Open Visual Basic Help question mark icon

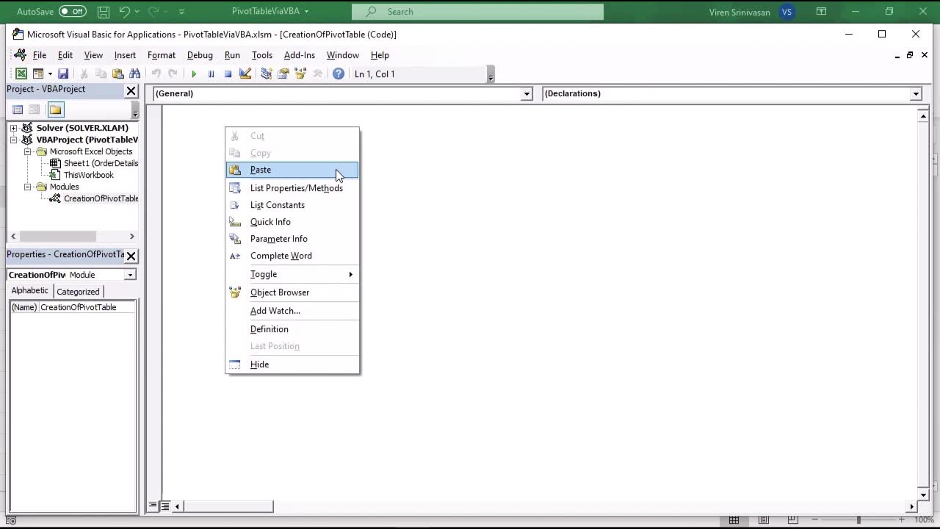click(x=339, y=73)
